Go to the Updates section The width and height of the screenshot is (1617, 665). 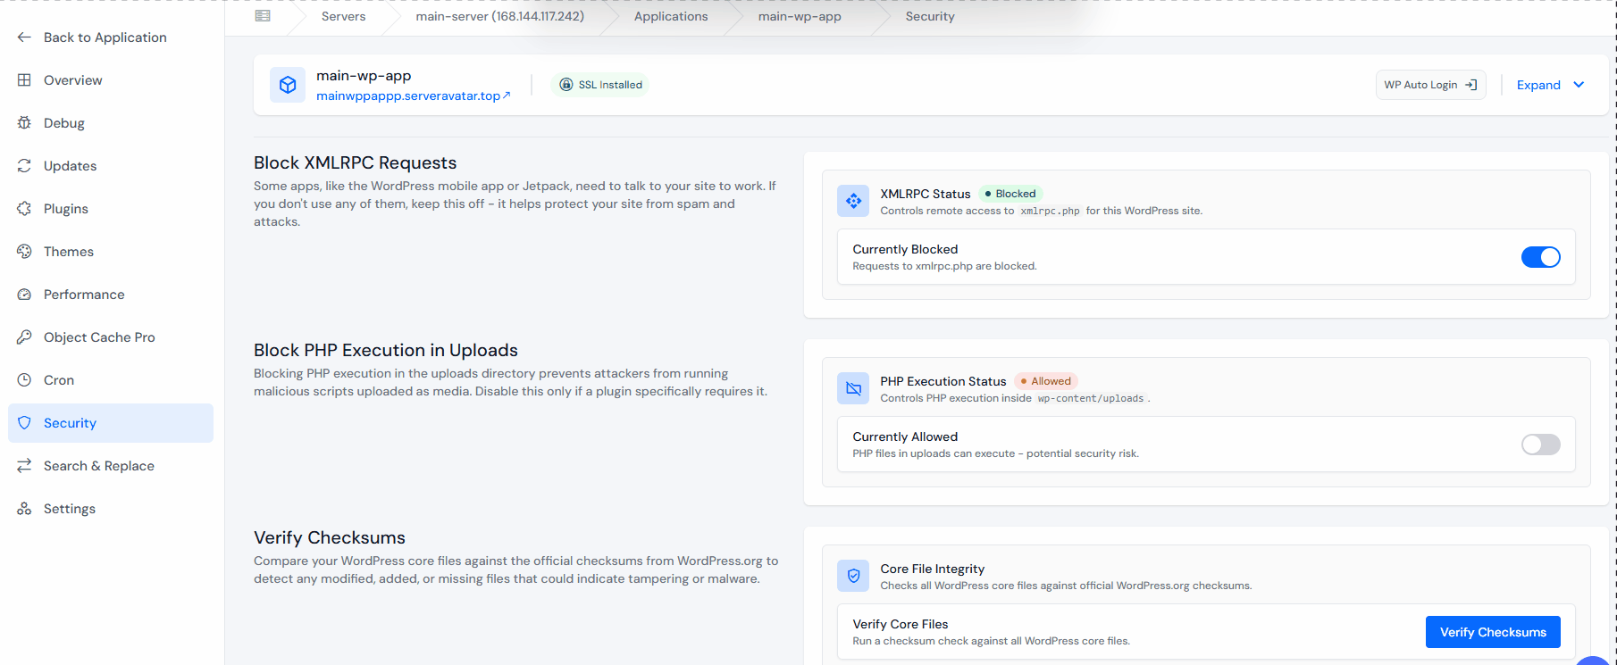click(111, 166)
